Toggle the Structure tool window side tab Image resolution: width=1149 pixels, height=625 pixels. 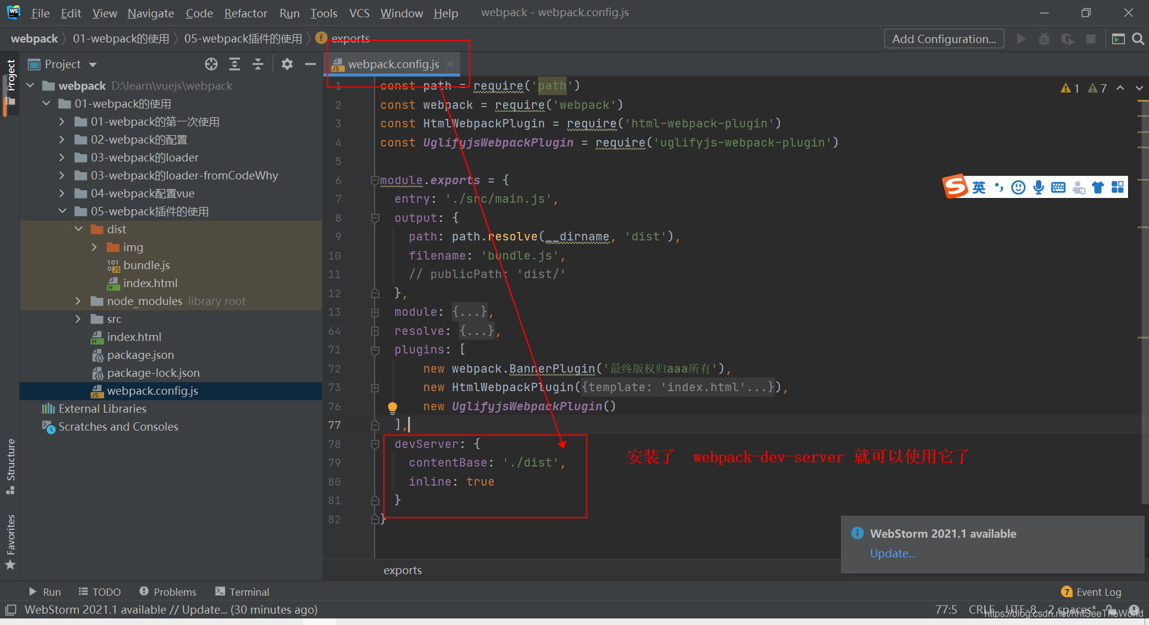point(10,466)
